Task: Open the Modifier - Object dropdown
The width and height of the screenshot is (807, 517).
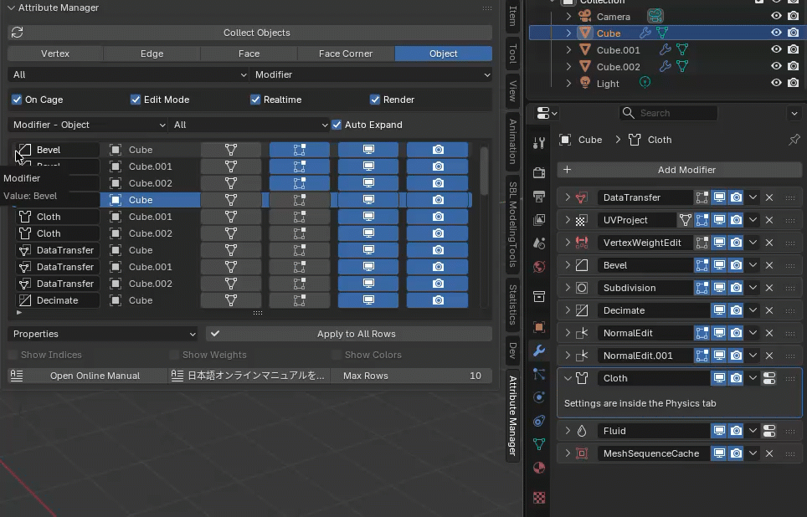Action: pos(87,125)
